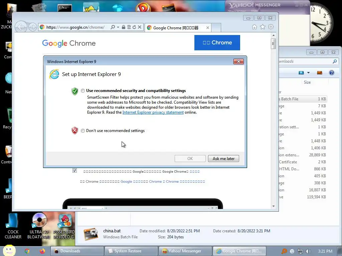
Task: Close the Google Chrome tab
Action: point(208,28)
